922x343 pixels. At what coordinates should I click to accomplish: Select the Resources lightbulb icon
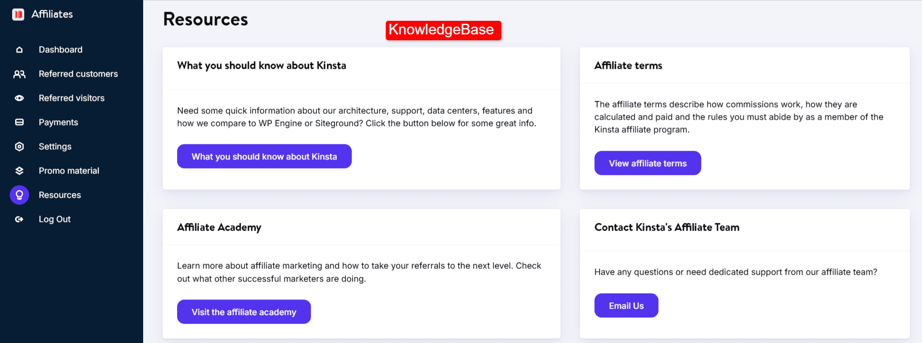coord(19,195)
